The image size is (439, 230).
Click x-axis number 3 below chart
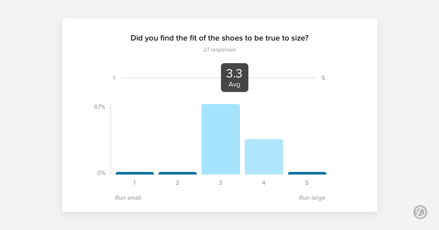coord(221,183)
